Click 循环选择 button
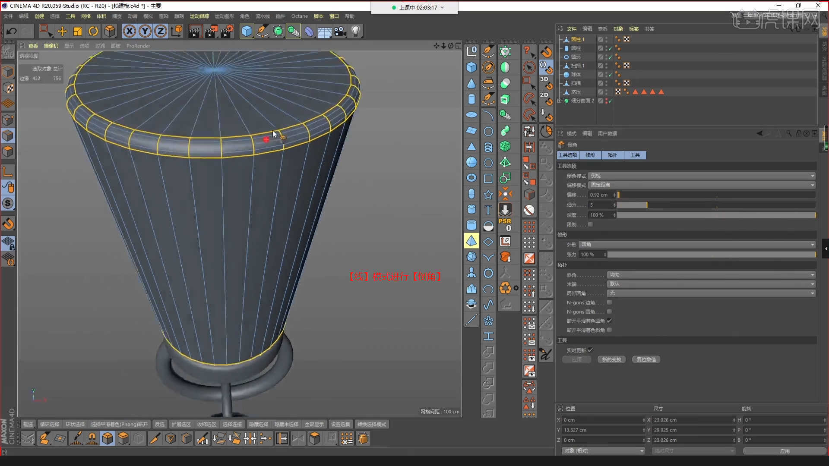 pos(50,424)
